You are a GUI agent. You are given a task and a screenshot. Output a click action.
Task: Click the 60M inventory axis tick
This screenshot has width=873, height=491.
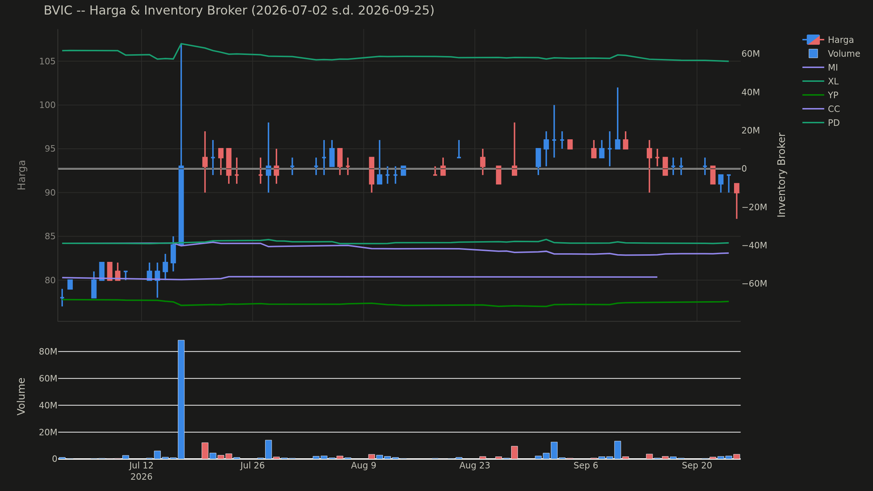[x=751, y=54]
